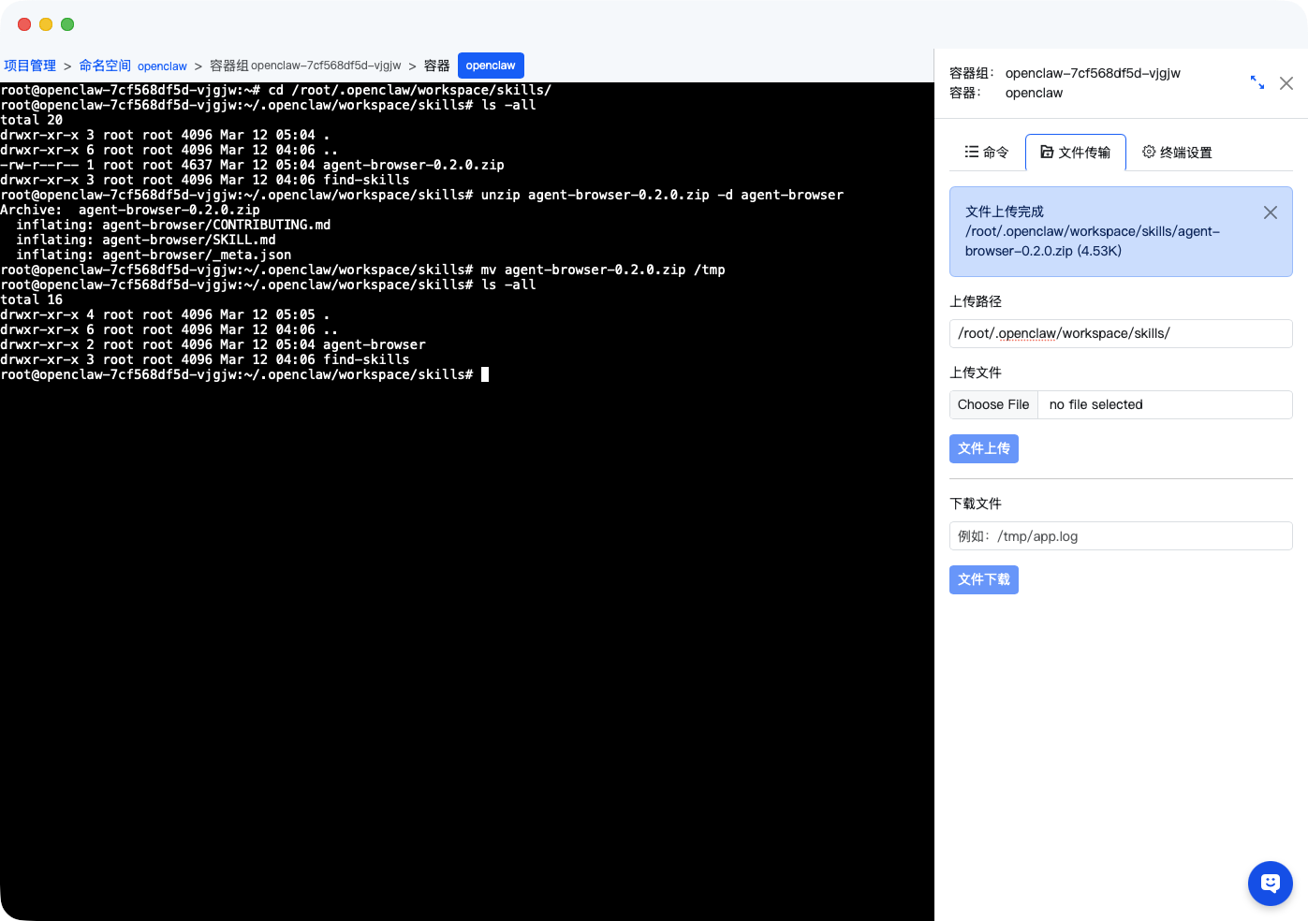This screenshot has height=921, width=1308.
Task: Open the 命名空间 breadcrumb link
Action: tap(105, 66)
